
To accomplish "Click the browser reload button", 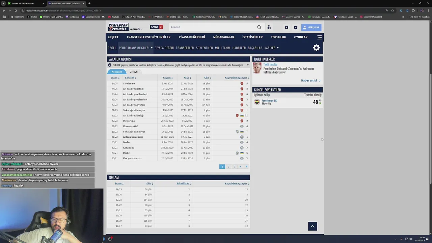I will tap(16, 10).
